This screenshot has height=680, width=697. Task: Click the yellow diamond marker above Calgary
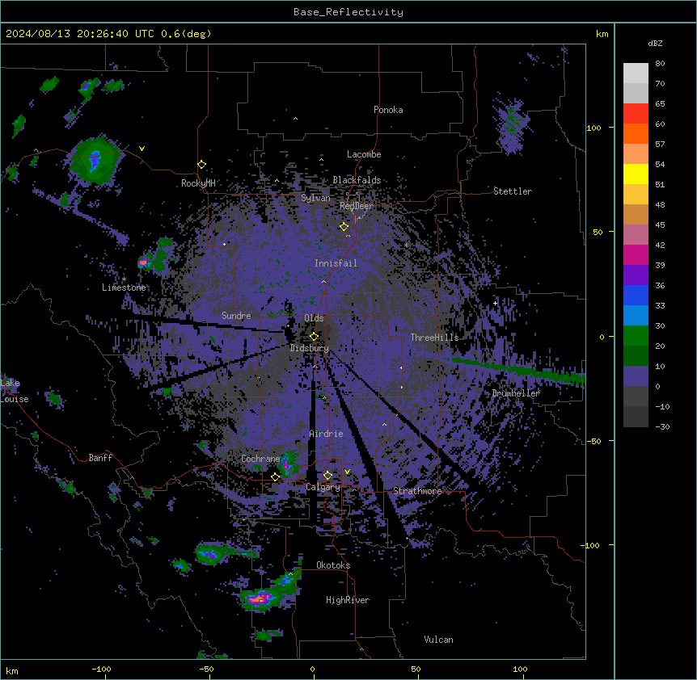point(327,476)
